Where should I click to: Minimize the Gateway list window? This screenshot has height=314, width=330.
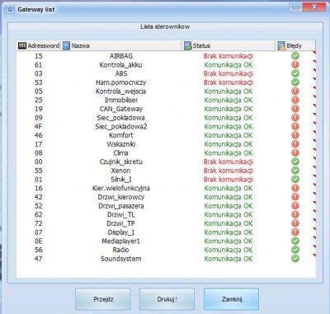click(x=295, y=7)
